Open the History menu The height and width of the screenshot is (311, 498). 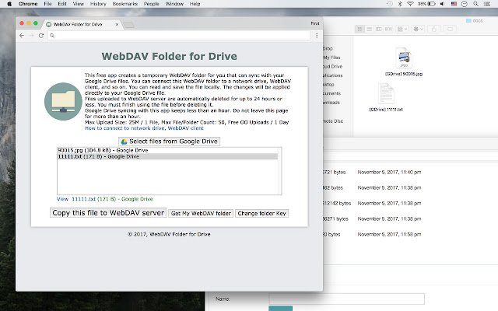click(x=98, y=4)
